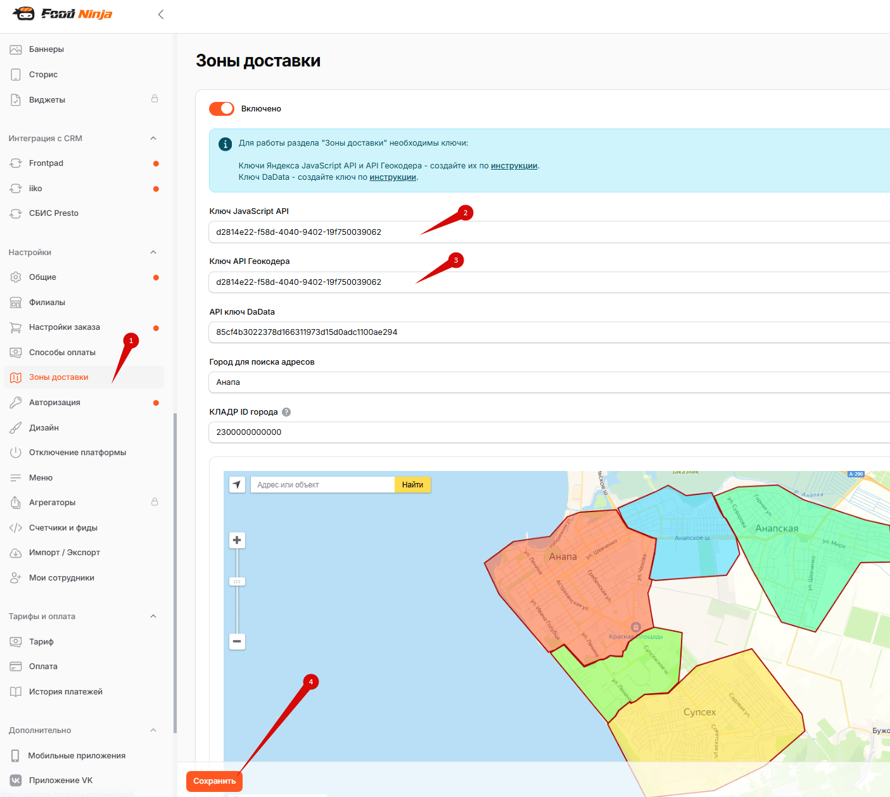This screenshot has height=797, width=890.
Task: Click the Импорт / Экспорт cloud icon
Action: (16, 553)
